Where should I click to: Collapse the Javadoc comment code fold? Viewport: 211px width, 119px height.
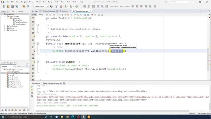pyautogui.click(x=38, y=25)
